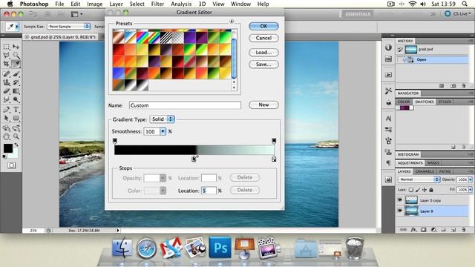Viewport: 475px width, 267px height.
Task: Open the Paragraph panel icon
Action: click(388, 163)
